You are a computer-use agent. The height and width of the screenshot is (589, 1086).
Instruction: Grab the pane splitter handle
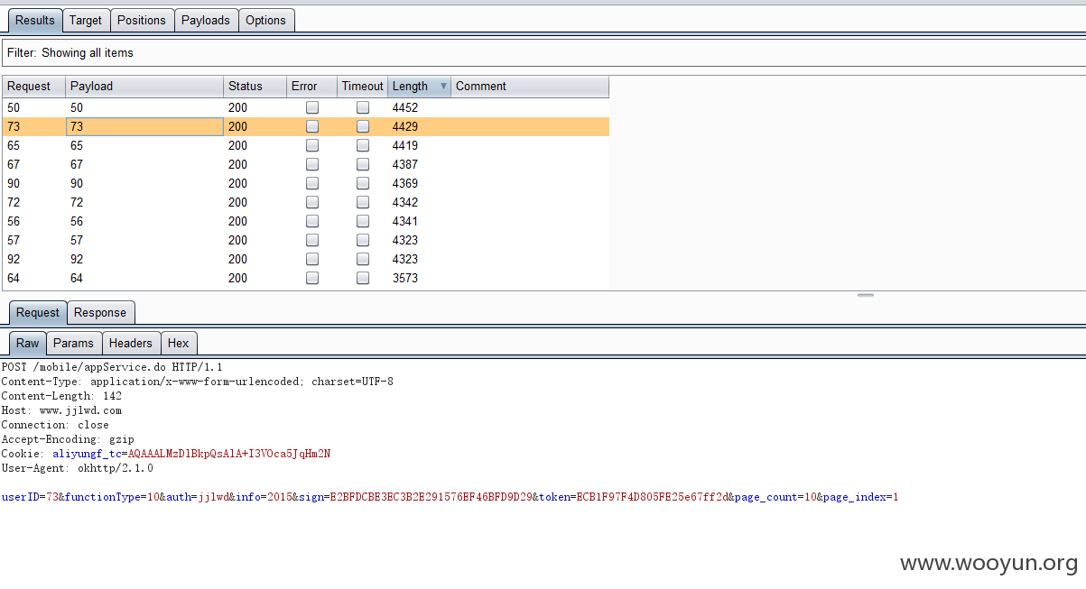pos(866,295)
